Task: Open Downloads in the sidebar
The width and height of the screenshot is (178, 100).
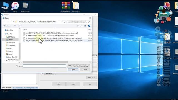Action: tap(11, 46)
